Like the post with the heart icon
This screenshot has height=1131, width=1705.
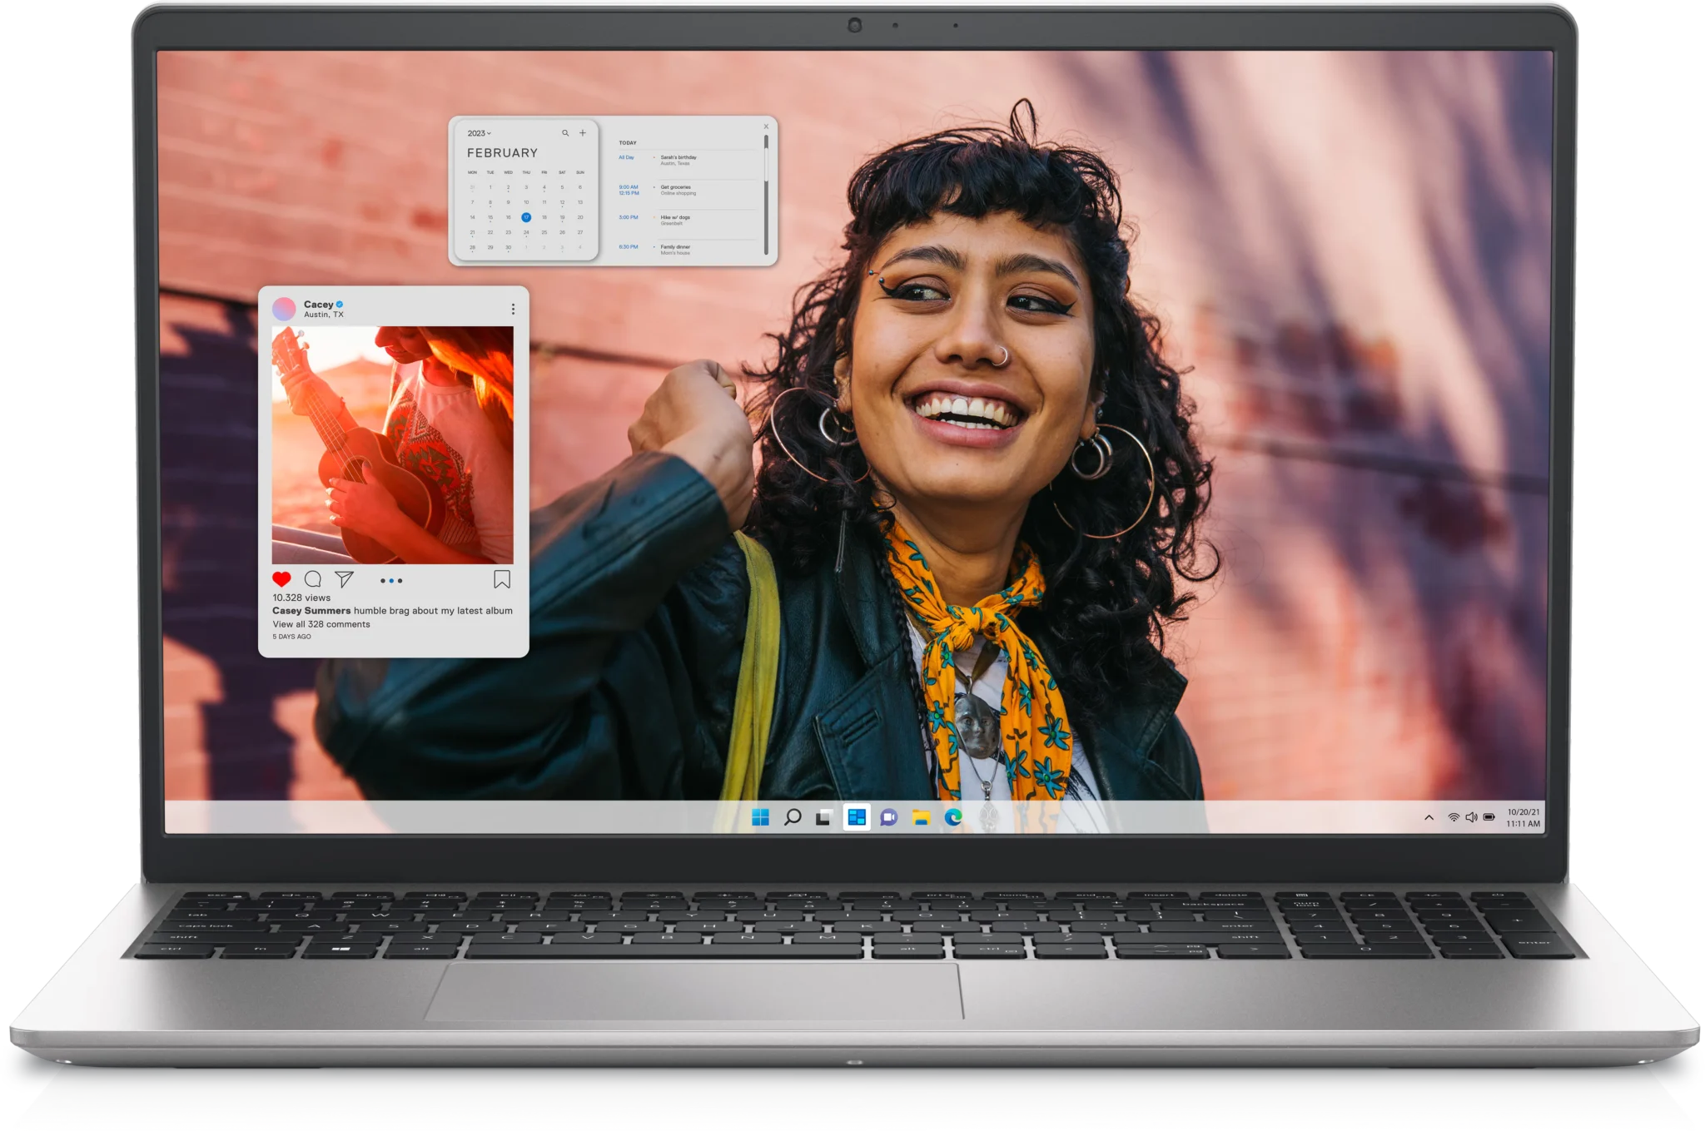pos(281,579)
